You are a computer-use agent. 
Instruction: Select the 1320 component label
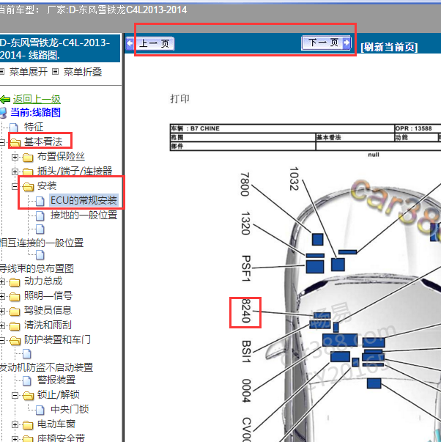[245, 224]
